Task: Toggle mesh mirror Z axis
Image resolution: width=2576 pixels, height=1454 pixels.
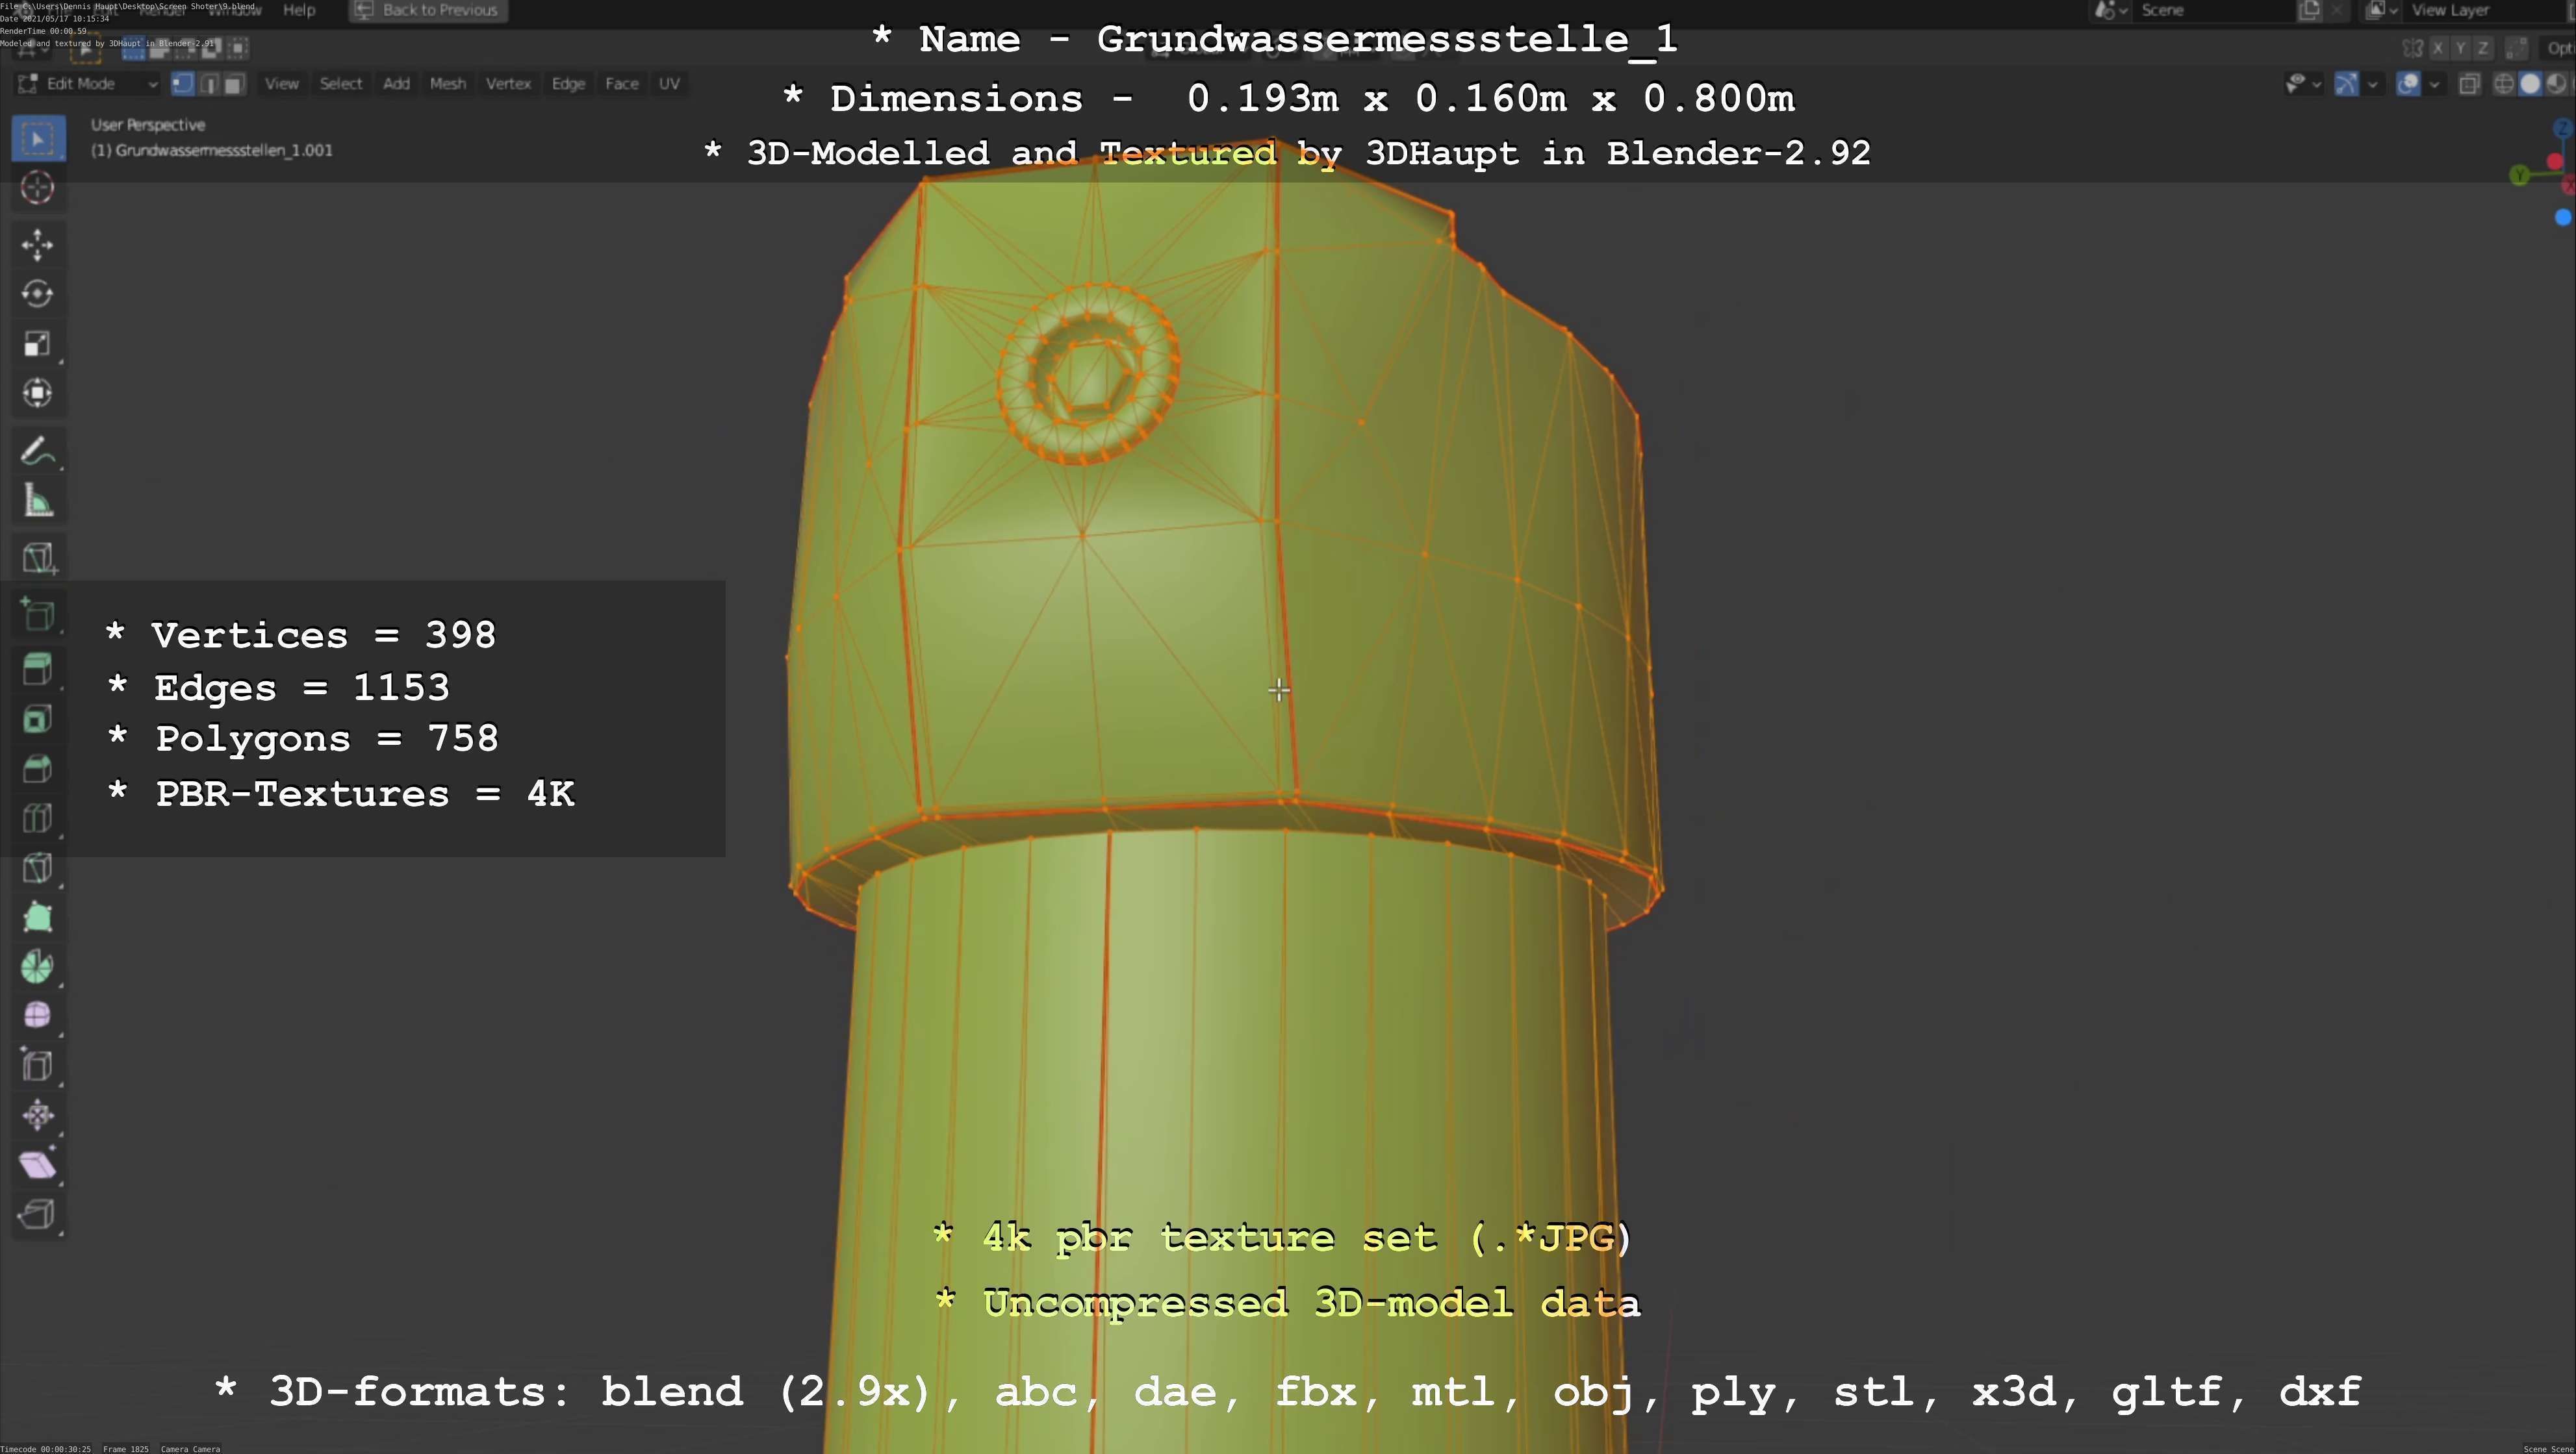Action: pyautogui.click(x=2482, y=48)
